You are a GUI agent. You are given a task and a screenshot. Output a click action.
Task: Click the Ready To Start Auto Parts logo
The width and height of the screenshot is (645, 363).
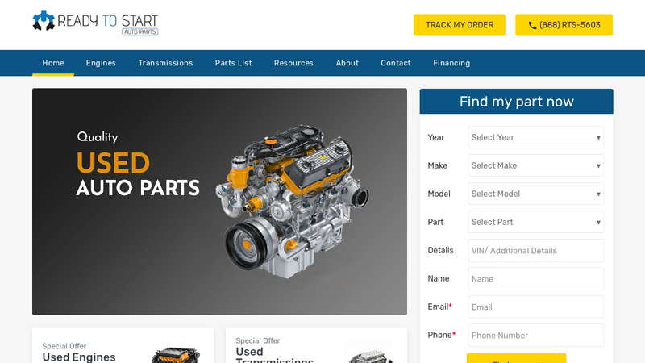tap(95, 23)
